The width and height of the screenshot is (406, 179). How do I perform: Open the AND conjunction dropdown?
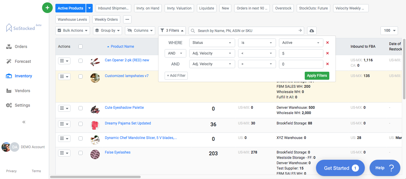[x=175, y=53]
